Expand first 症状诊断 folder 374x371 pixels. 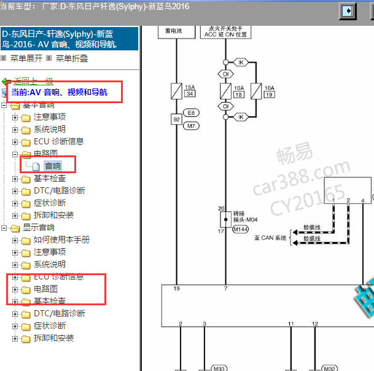click(x=15, y=203)
